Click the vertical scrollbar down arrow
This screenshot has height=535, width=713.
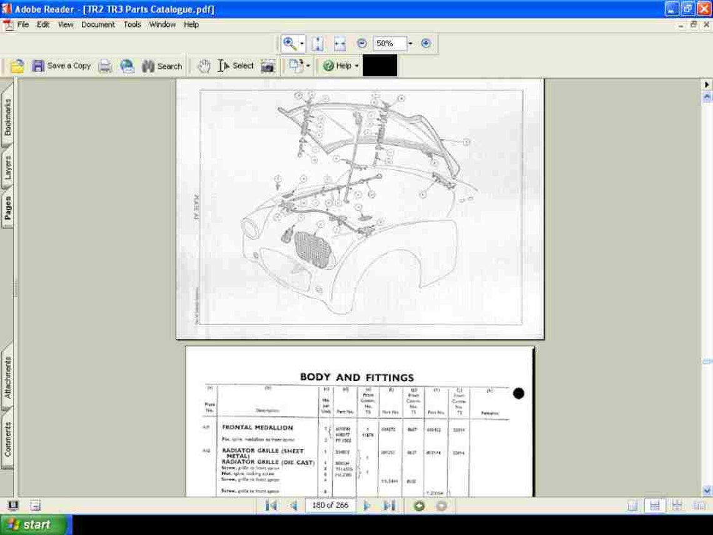[707, 491]
